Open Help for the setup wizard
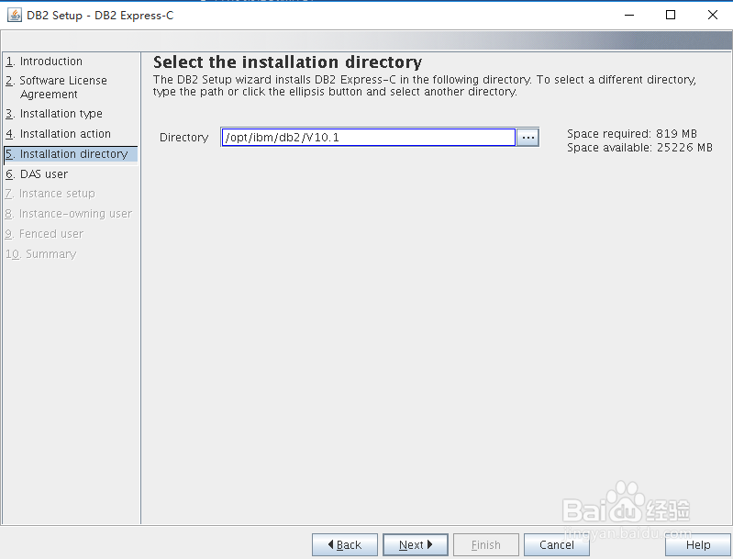 (x=698, y=544)
